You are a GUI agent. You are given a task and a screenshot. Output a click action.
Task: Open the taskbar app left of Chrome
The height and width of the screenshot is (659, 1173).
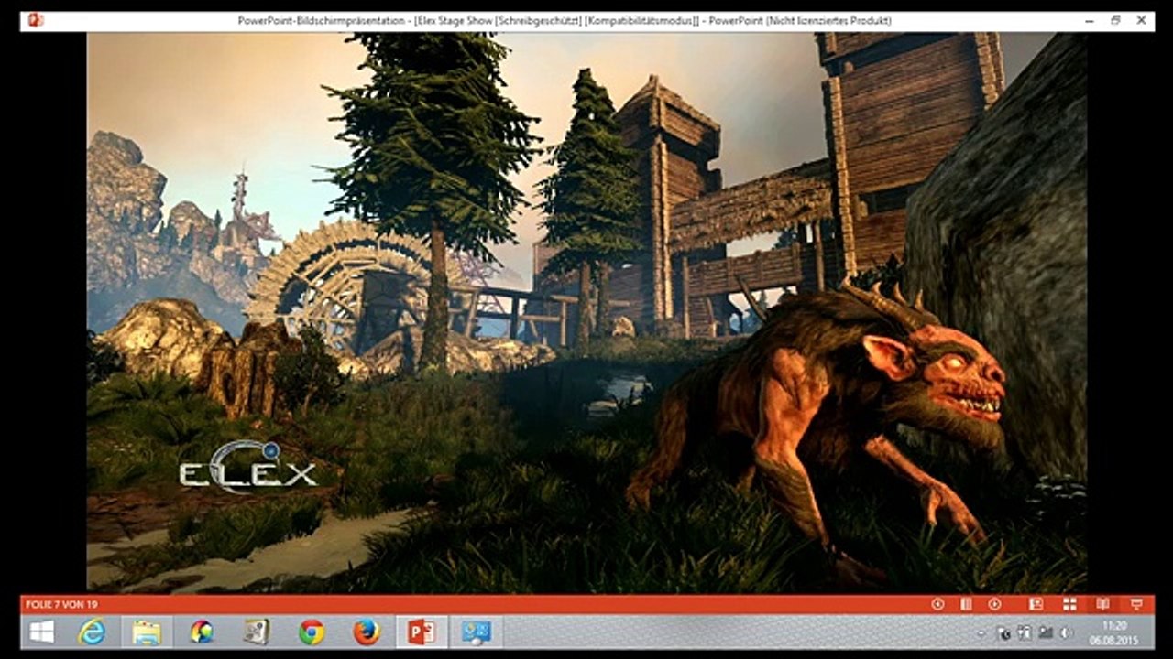(x=257, y=632)
